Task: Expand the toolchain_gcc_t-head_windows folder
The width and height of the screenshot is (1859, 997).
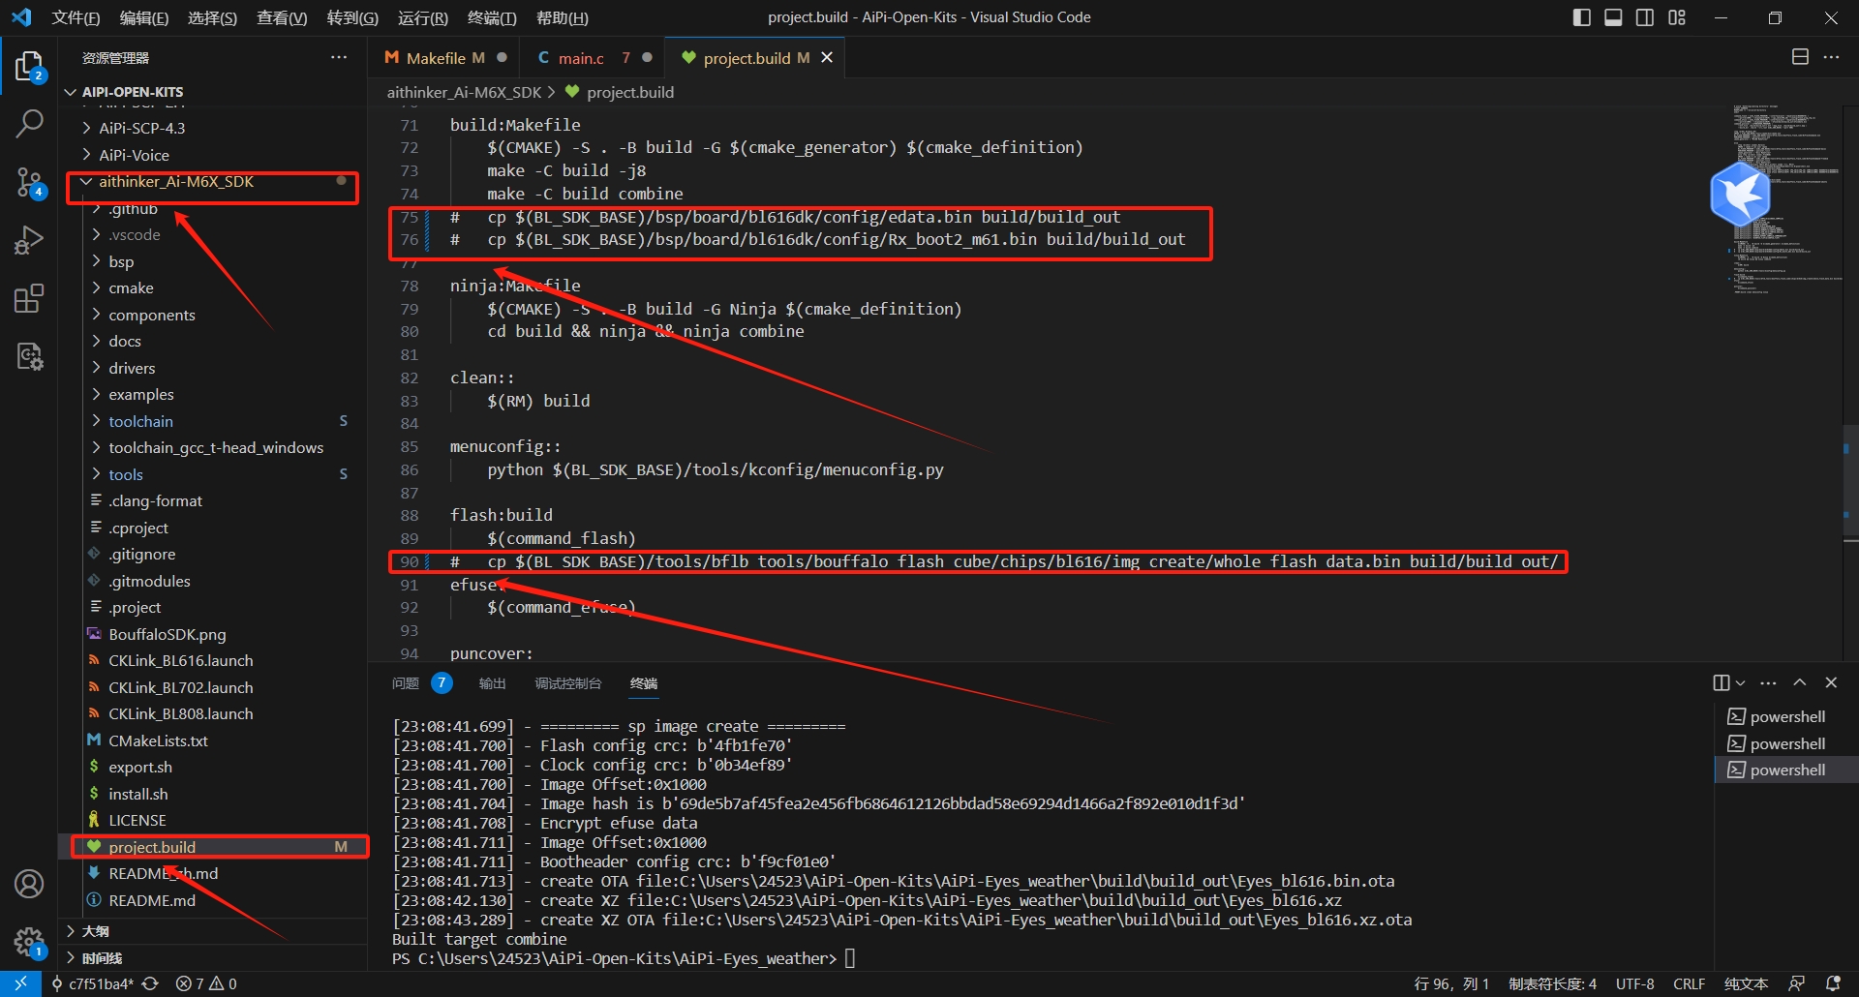Action: point(213,447)
